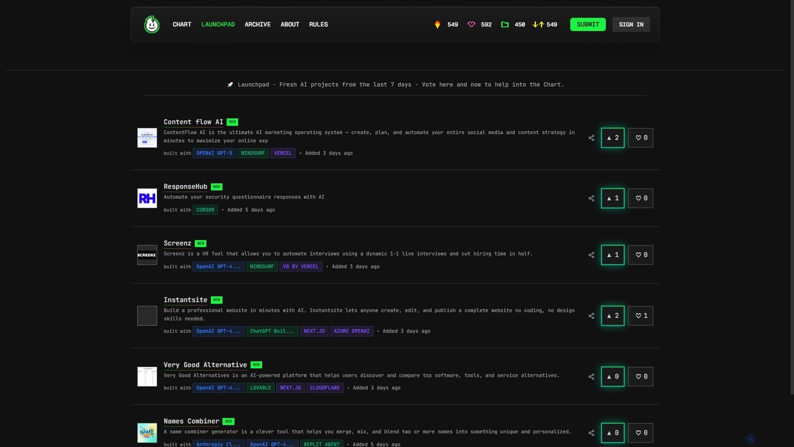Share the ResponseHub project
Screen dimensions: 794x447
click(x=591, y=198)
